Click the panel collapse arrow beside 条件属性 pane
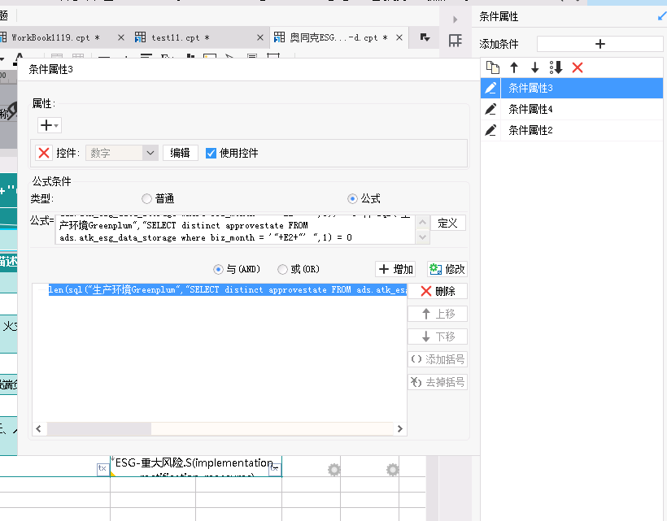Viewport: 667px width, 521px height. coord(456,20)
